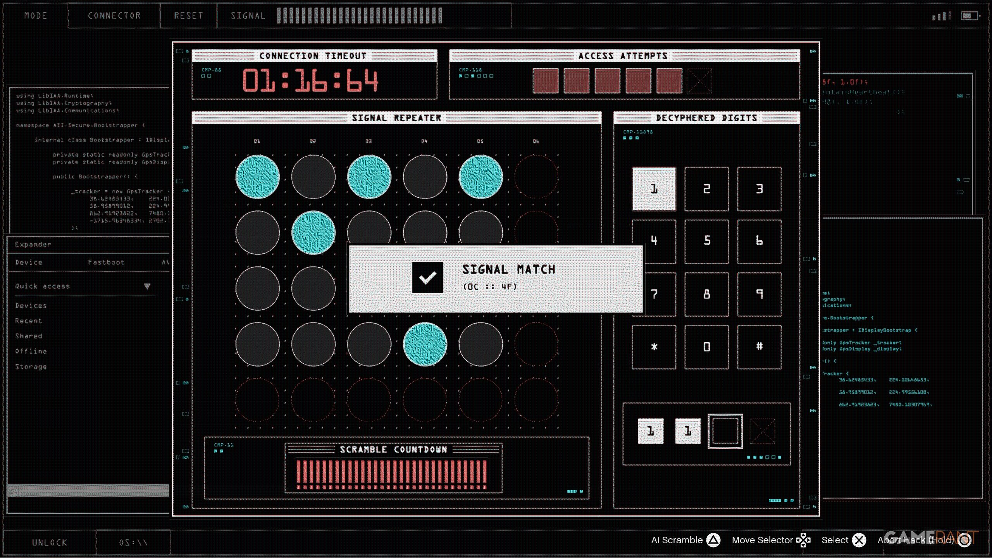Toggle the dark top-row node under column 04
Image resolution: width=992 pixels, height=558 pixels.
pyautogui.click(x=425, y=177)
